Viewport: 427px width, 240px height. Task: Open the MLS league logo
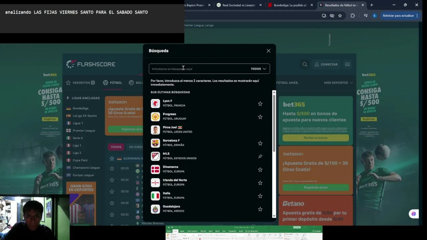click(x=155, y=156)
